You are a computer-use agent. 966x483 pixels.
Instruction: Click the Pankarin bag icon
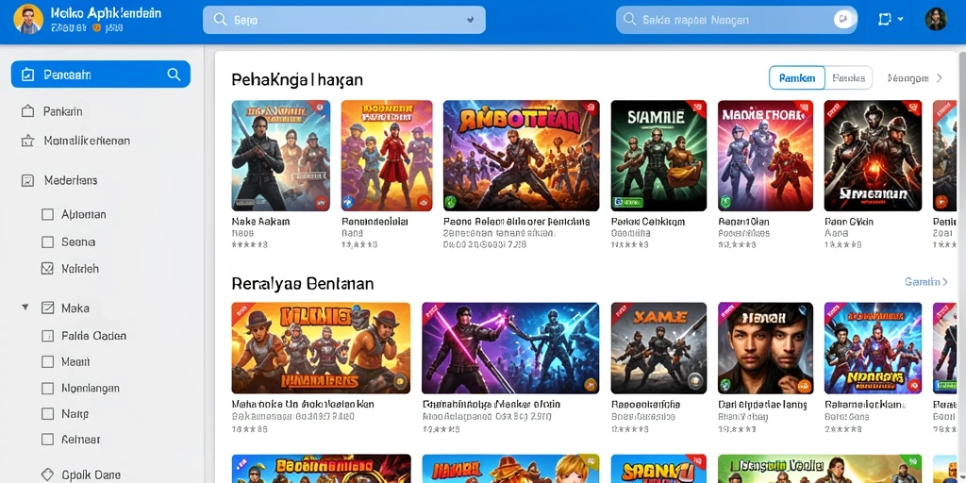(27, 111)
